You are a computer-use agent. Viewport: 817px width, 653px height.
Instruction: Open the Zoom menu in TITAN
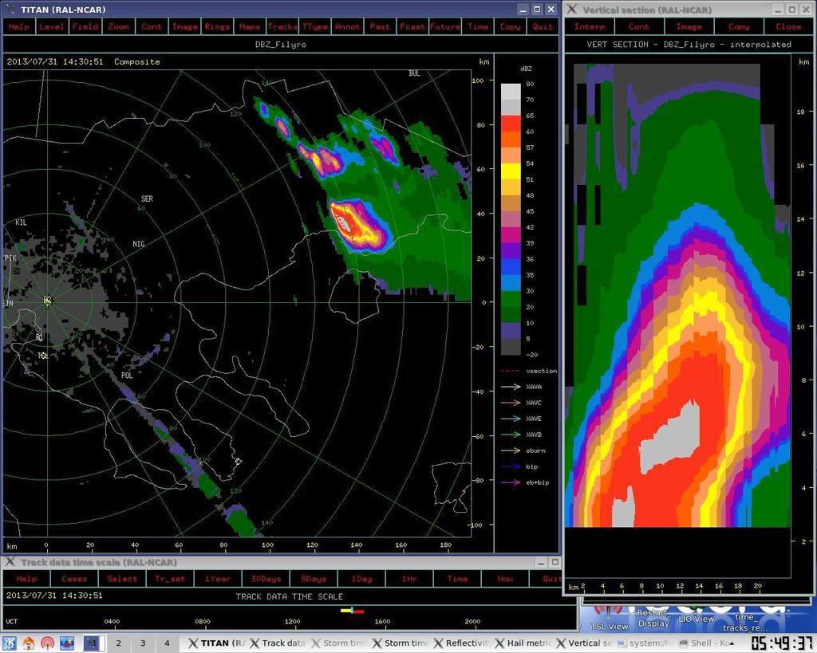pyautogui.click(x=119, y=26)
